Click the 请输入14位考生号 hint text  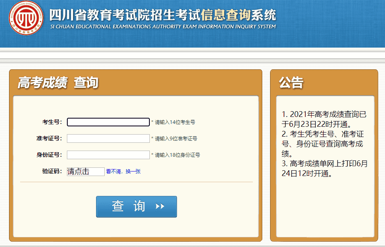click(x=173, y=122)
